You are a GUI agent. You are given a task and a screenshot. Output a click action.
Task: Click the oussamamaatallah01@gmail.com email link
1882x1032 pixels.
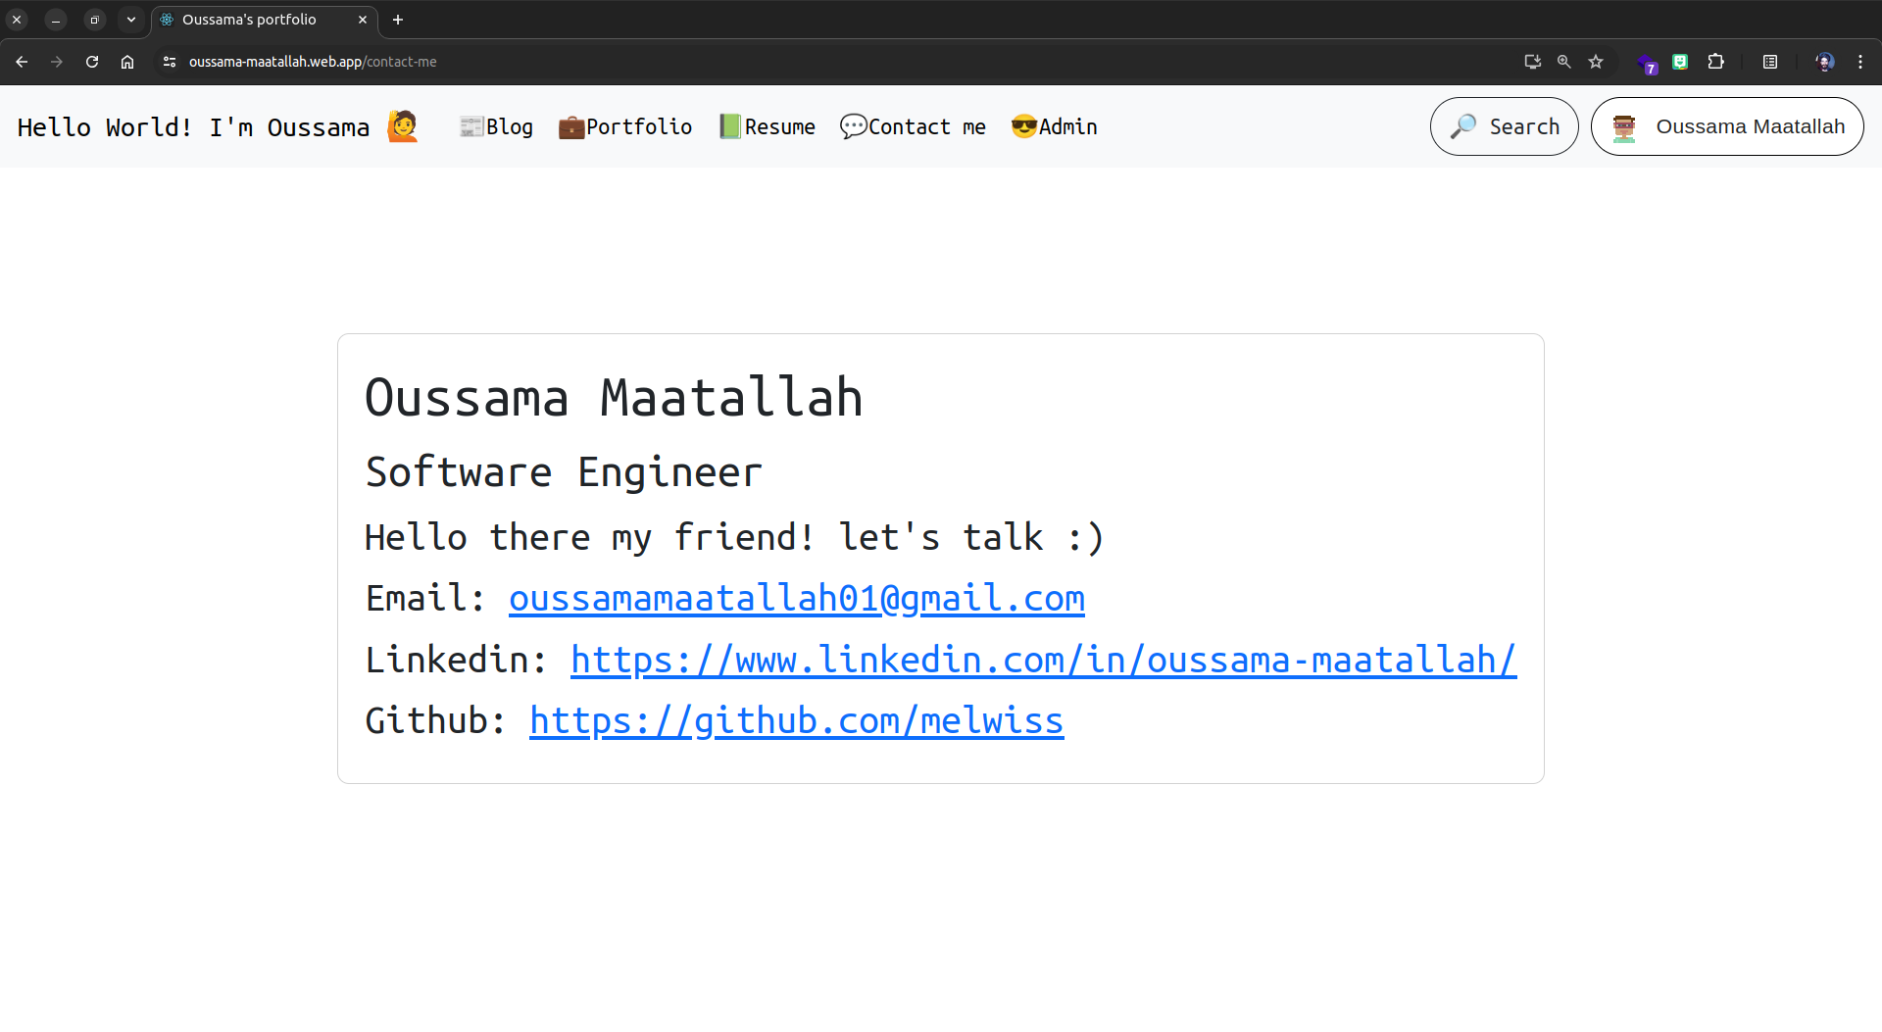click(797, 599)
